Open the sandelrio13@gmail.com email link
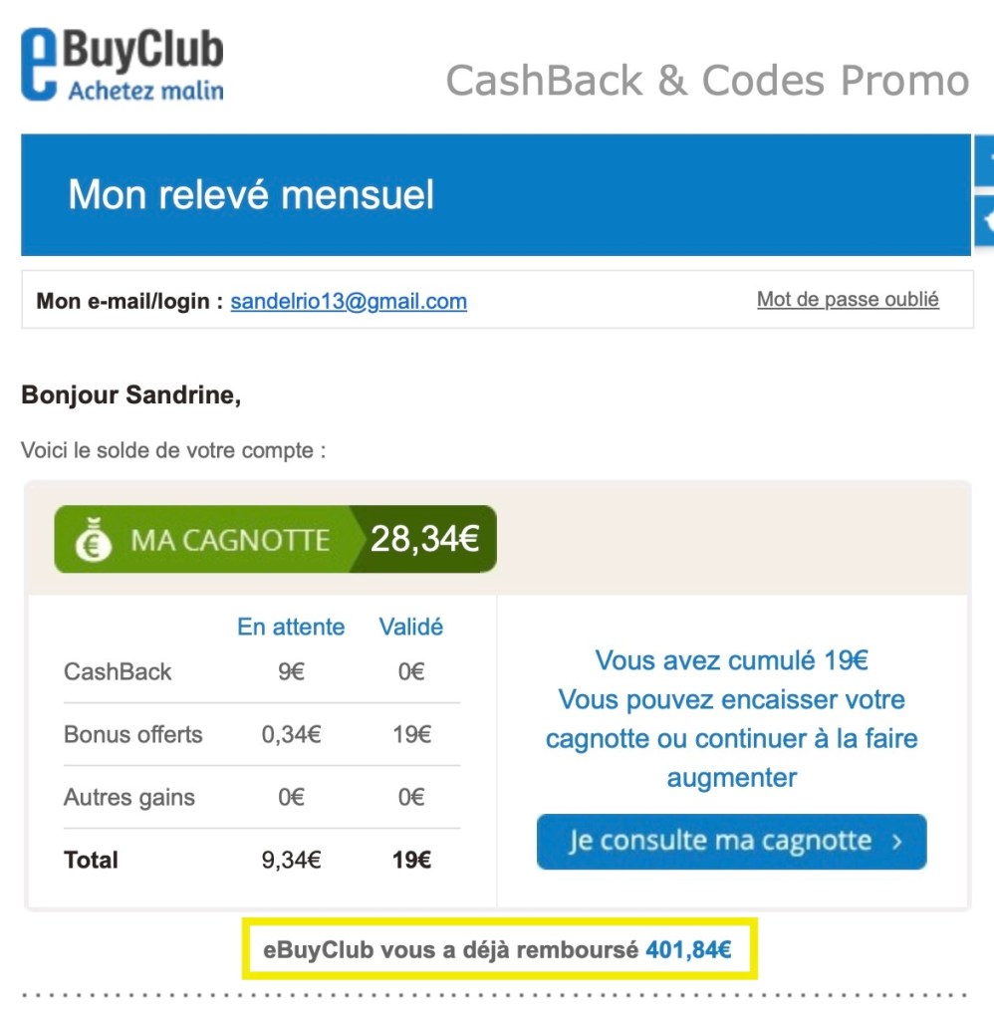This screenshot has width=994, height=1019. pyautogui.click(x=349, y=301)
